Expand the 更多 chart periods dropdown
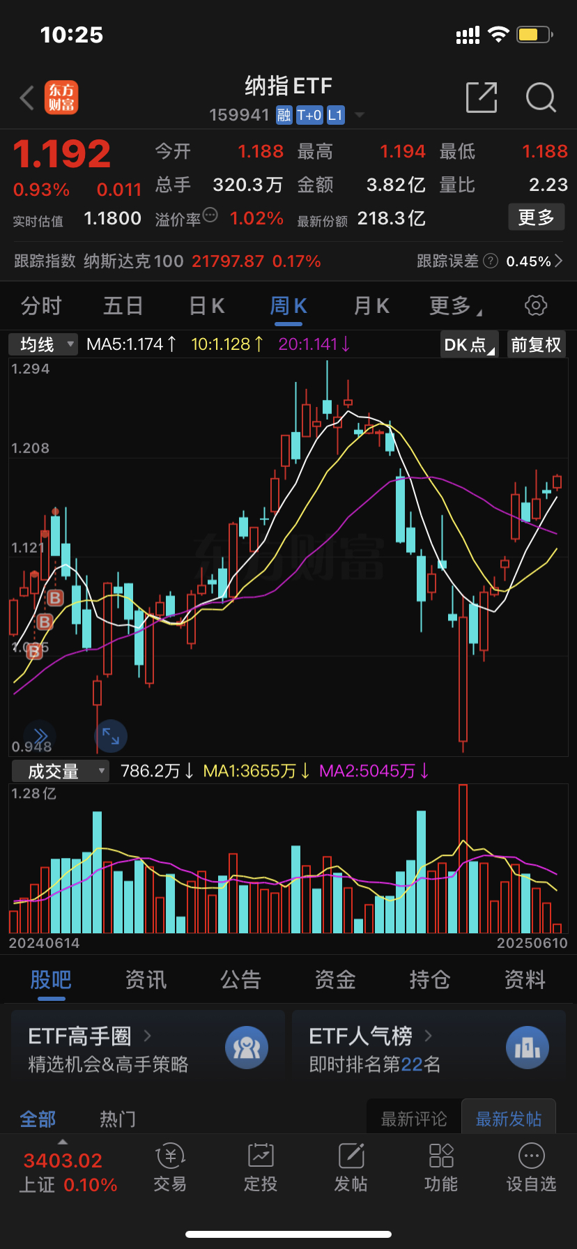The image size is (577, 1249). (455, 305)
